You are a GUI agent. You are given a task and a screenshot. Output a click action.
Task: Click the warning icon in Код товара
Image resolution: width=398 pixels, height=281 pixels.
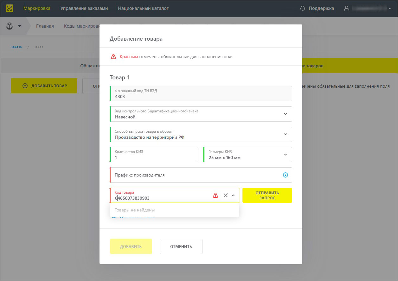coord(215,195)
